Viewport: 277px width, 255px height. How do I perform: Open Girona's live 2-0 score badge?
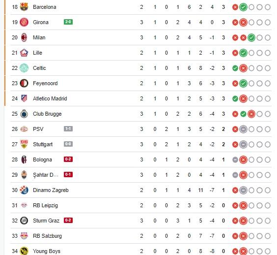click(68, 22)
